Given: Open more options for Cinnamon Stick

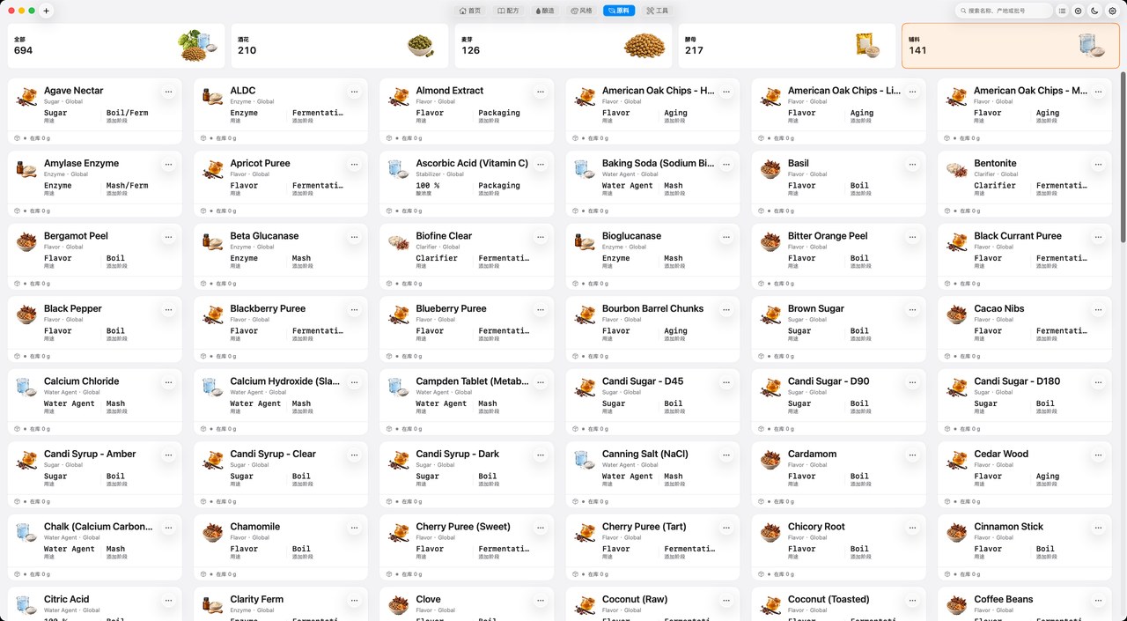Looking at the screenshot, I should tap(1098, 527).
